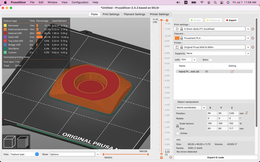260x162 pixels.
Task: Enable the Brim checkbox
Action: [211, 60]
